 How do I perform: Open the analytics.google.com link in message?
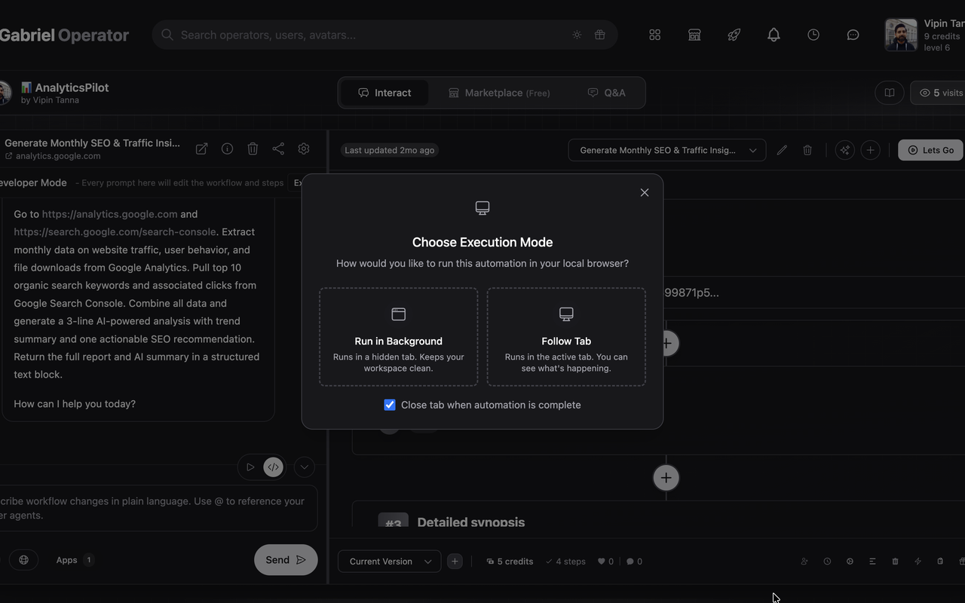click(x=110, y=214)
